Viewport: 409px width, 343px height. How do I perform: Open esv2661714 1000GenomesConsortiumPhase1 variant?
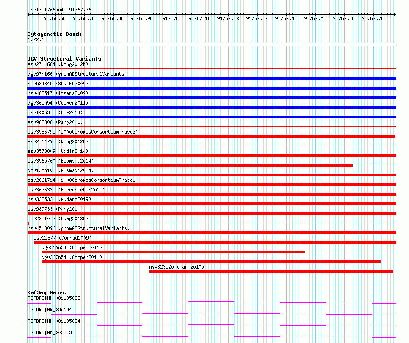(83, 180)
